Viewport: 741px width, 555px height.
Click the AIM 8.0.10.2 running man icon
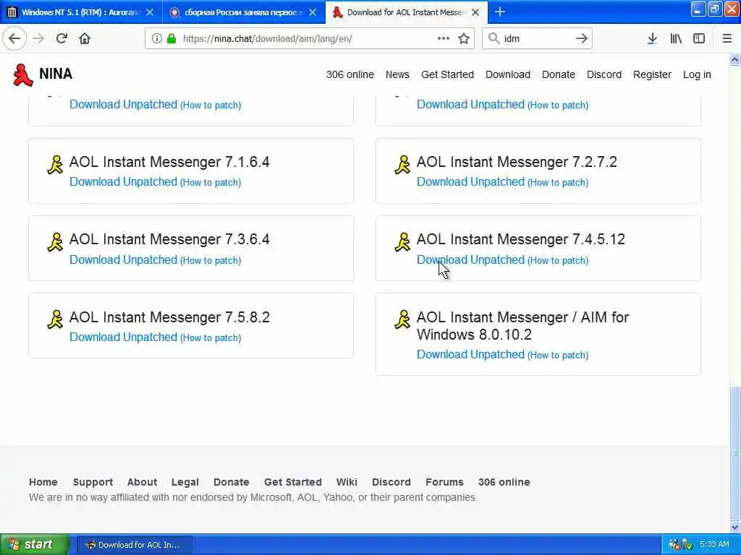pos(402,319)
